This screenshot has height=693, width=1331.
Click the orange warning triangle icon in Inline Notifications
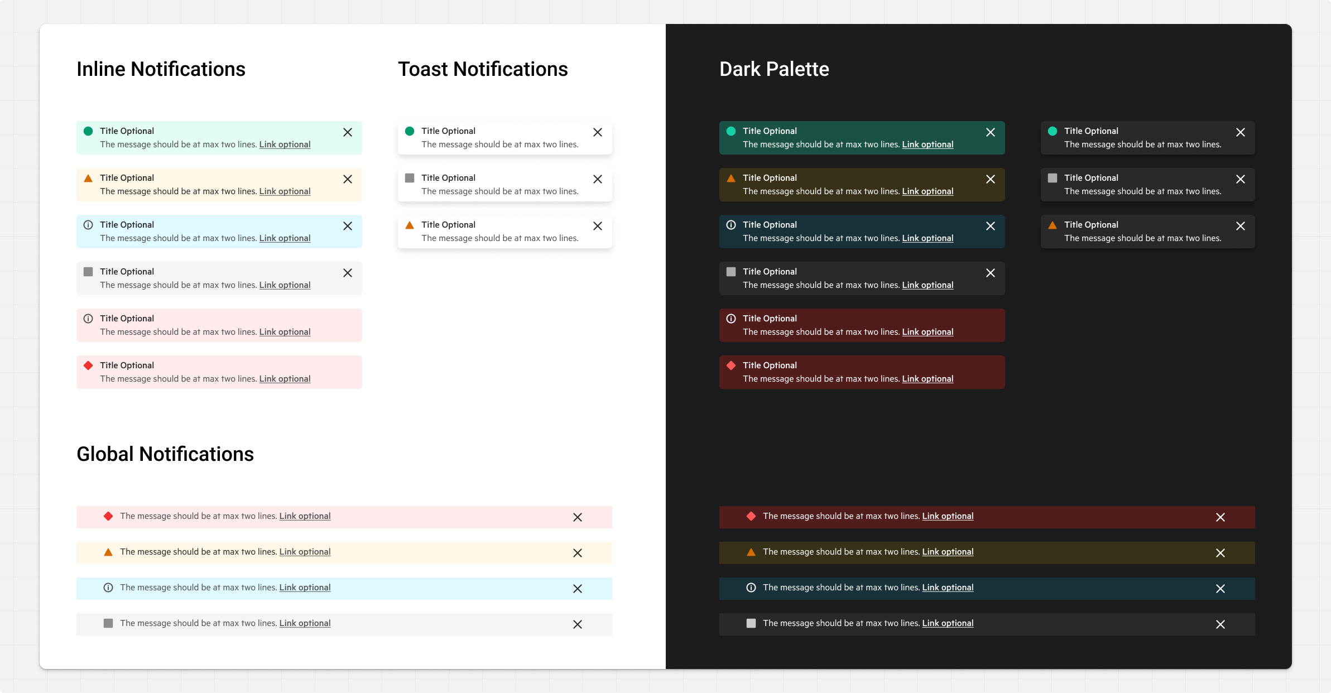click(88, 178)
